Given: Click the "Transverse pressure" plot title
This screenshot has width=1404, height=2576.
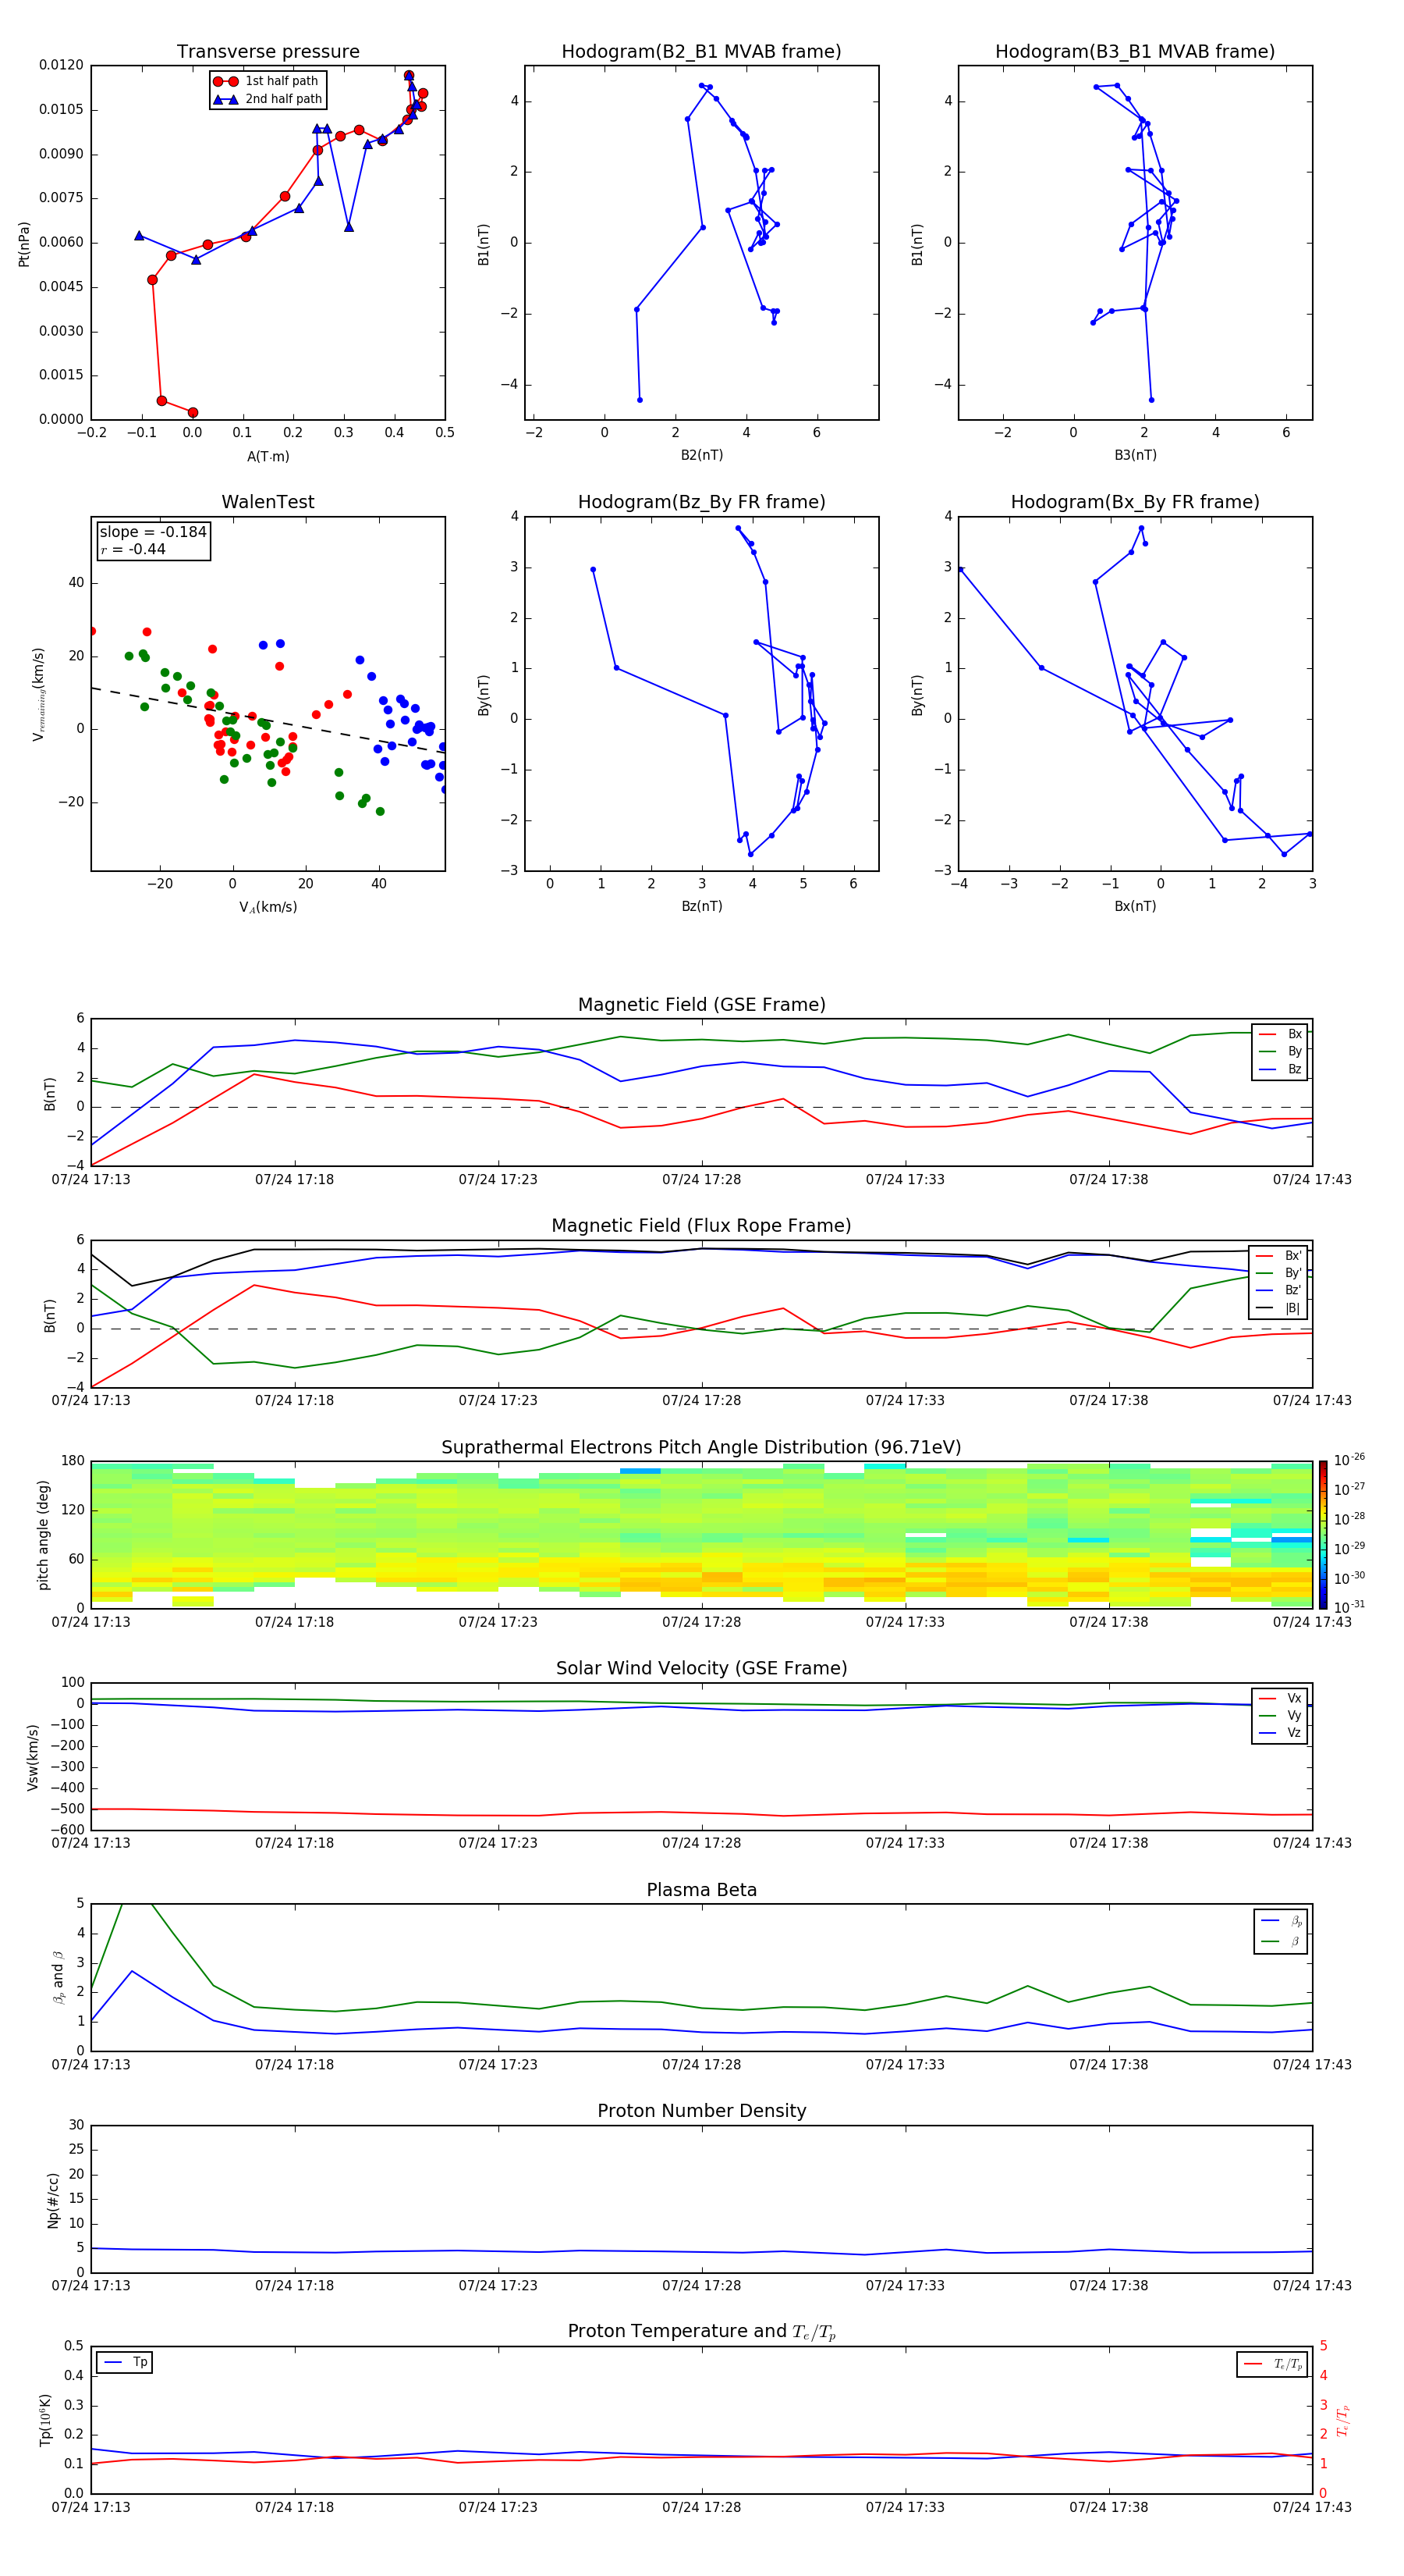Looking at the screenshot, I should pos(268,52).
